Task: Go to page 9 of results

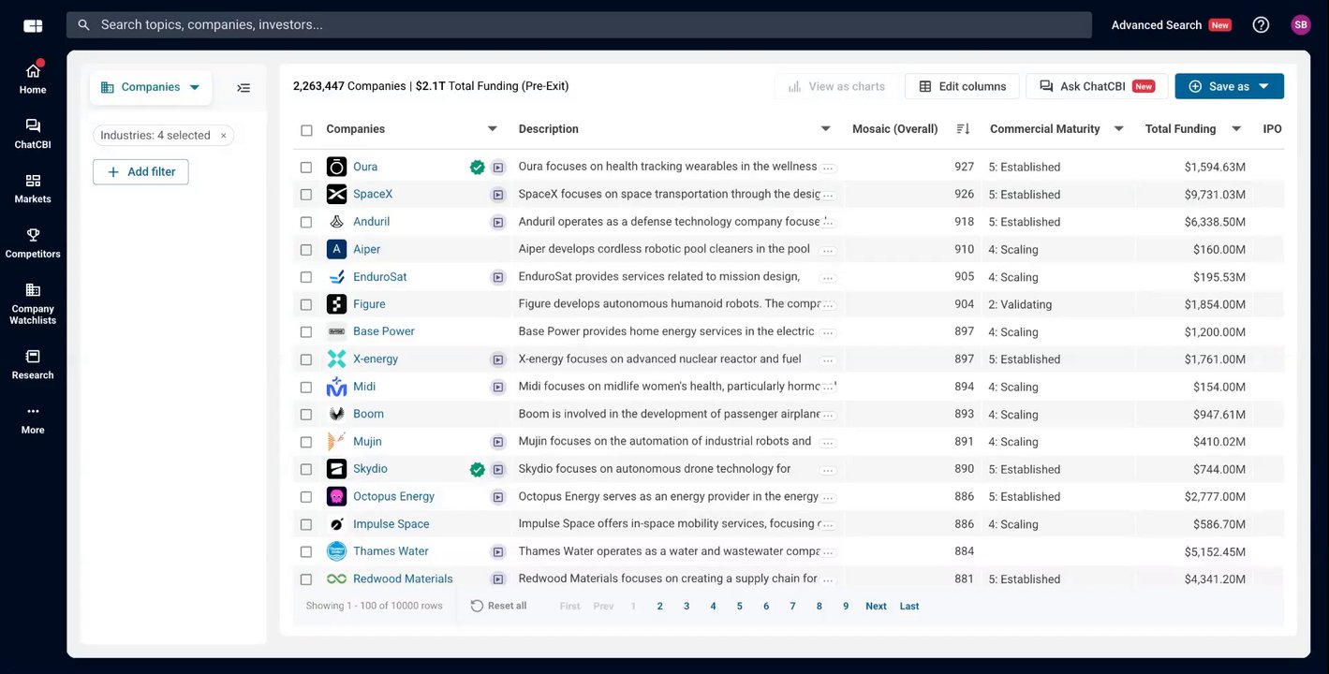Action: click(x=846, y=607)
